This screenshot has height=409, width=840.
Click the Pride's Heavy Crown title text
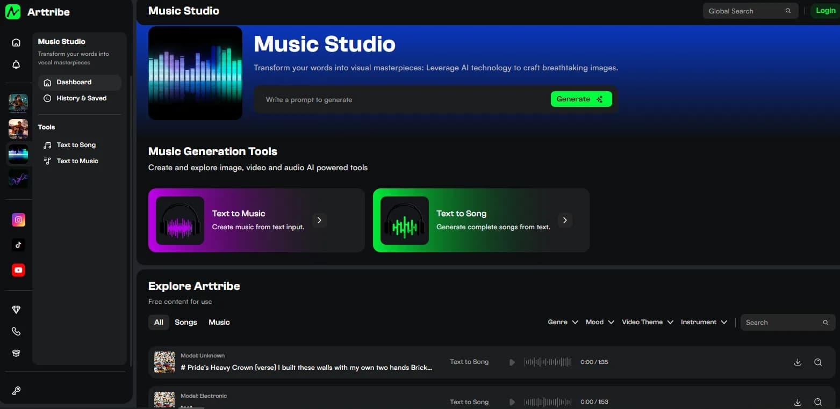[x=306, y=368]
